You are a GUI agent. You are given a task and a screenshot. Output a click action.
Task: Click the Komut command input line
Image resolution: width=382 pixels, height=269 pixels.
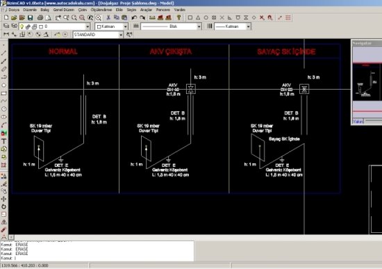pyautogui.click(x=97, y=258)
